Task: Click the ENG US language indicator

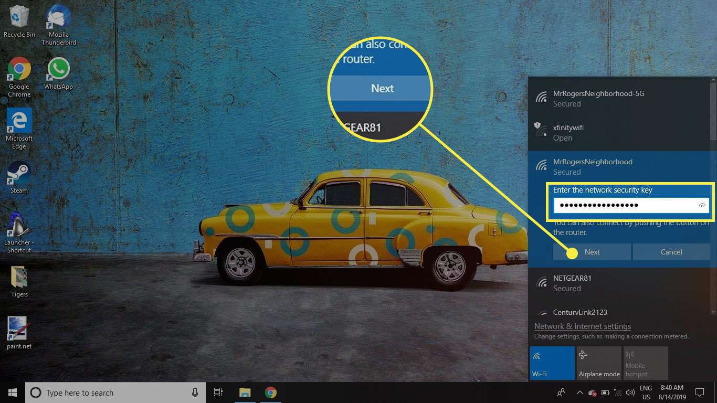Action: (x=646, y=393)
